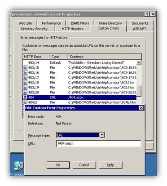
Task: Select the Custom Errors tab
Action: (x=108, y=28)
